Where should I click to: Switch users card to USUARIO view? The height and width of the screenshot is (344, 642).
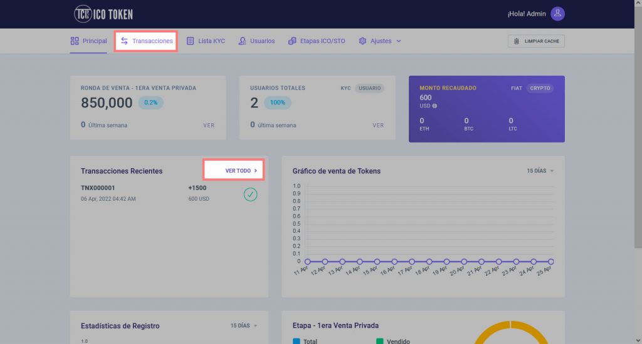point(370,88)
